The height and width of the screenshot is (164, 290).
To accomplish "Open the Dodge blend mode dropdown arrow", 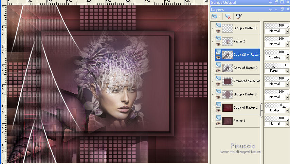I will tap(287, 111).
